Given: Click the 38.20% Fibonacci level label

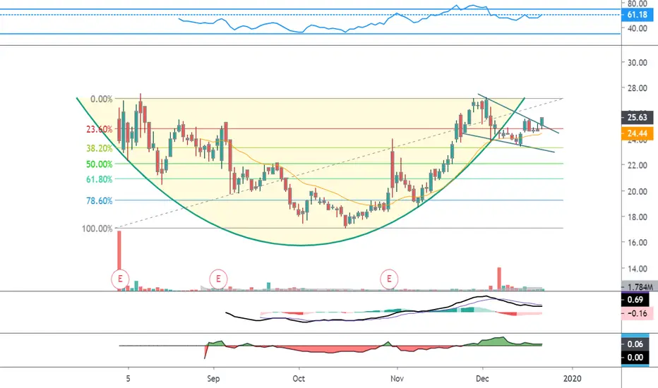Looking at the screenshot, I should point(100,148).
